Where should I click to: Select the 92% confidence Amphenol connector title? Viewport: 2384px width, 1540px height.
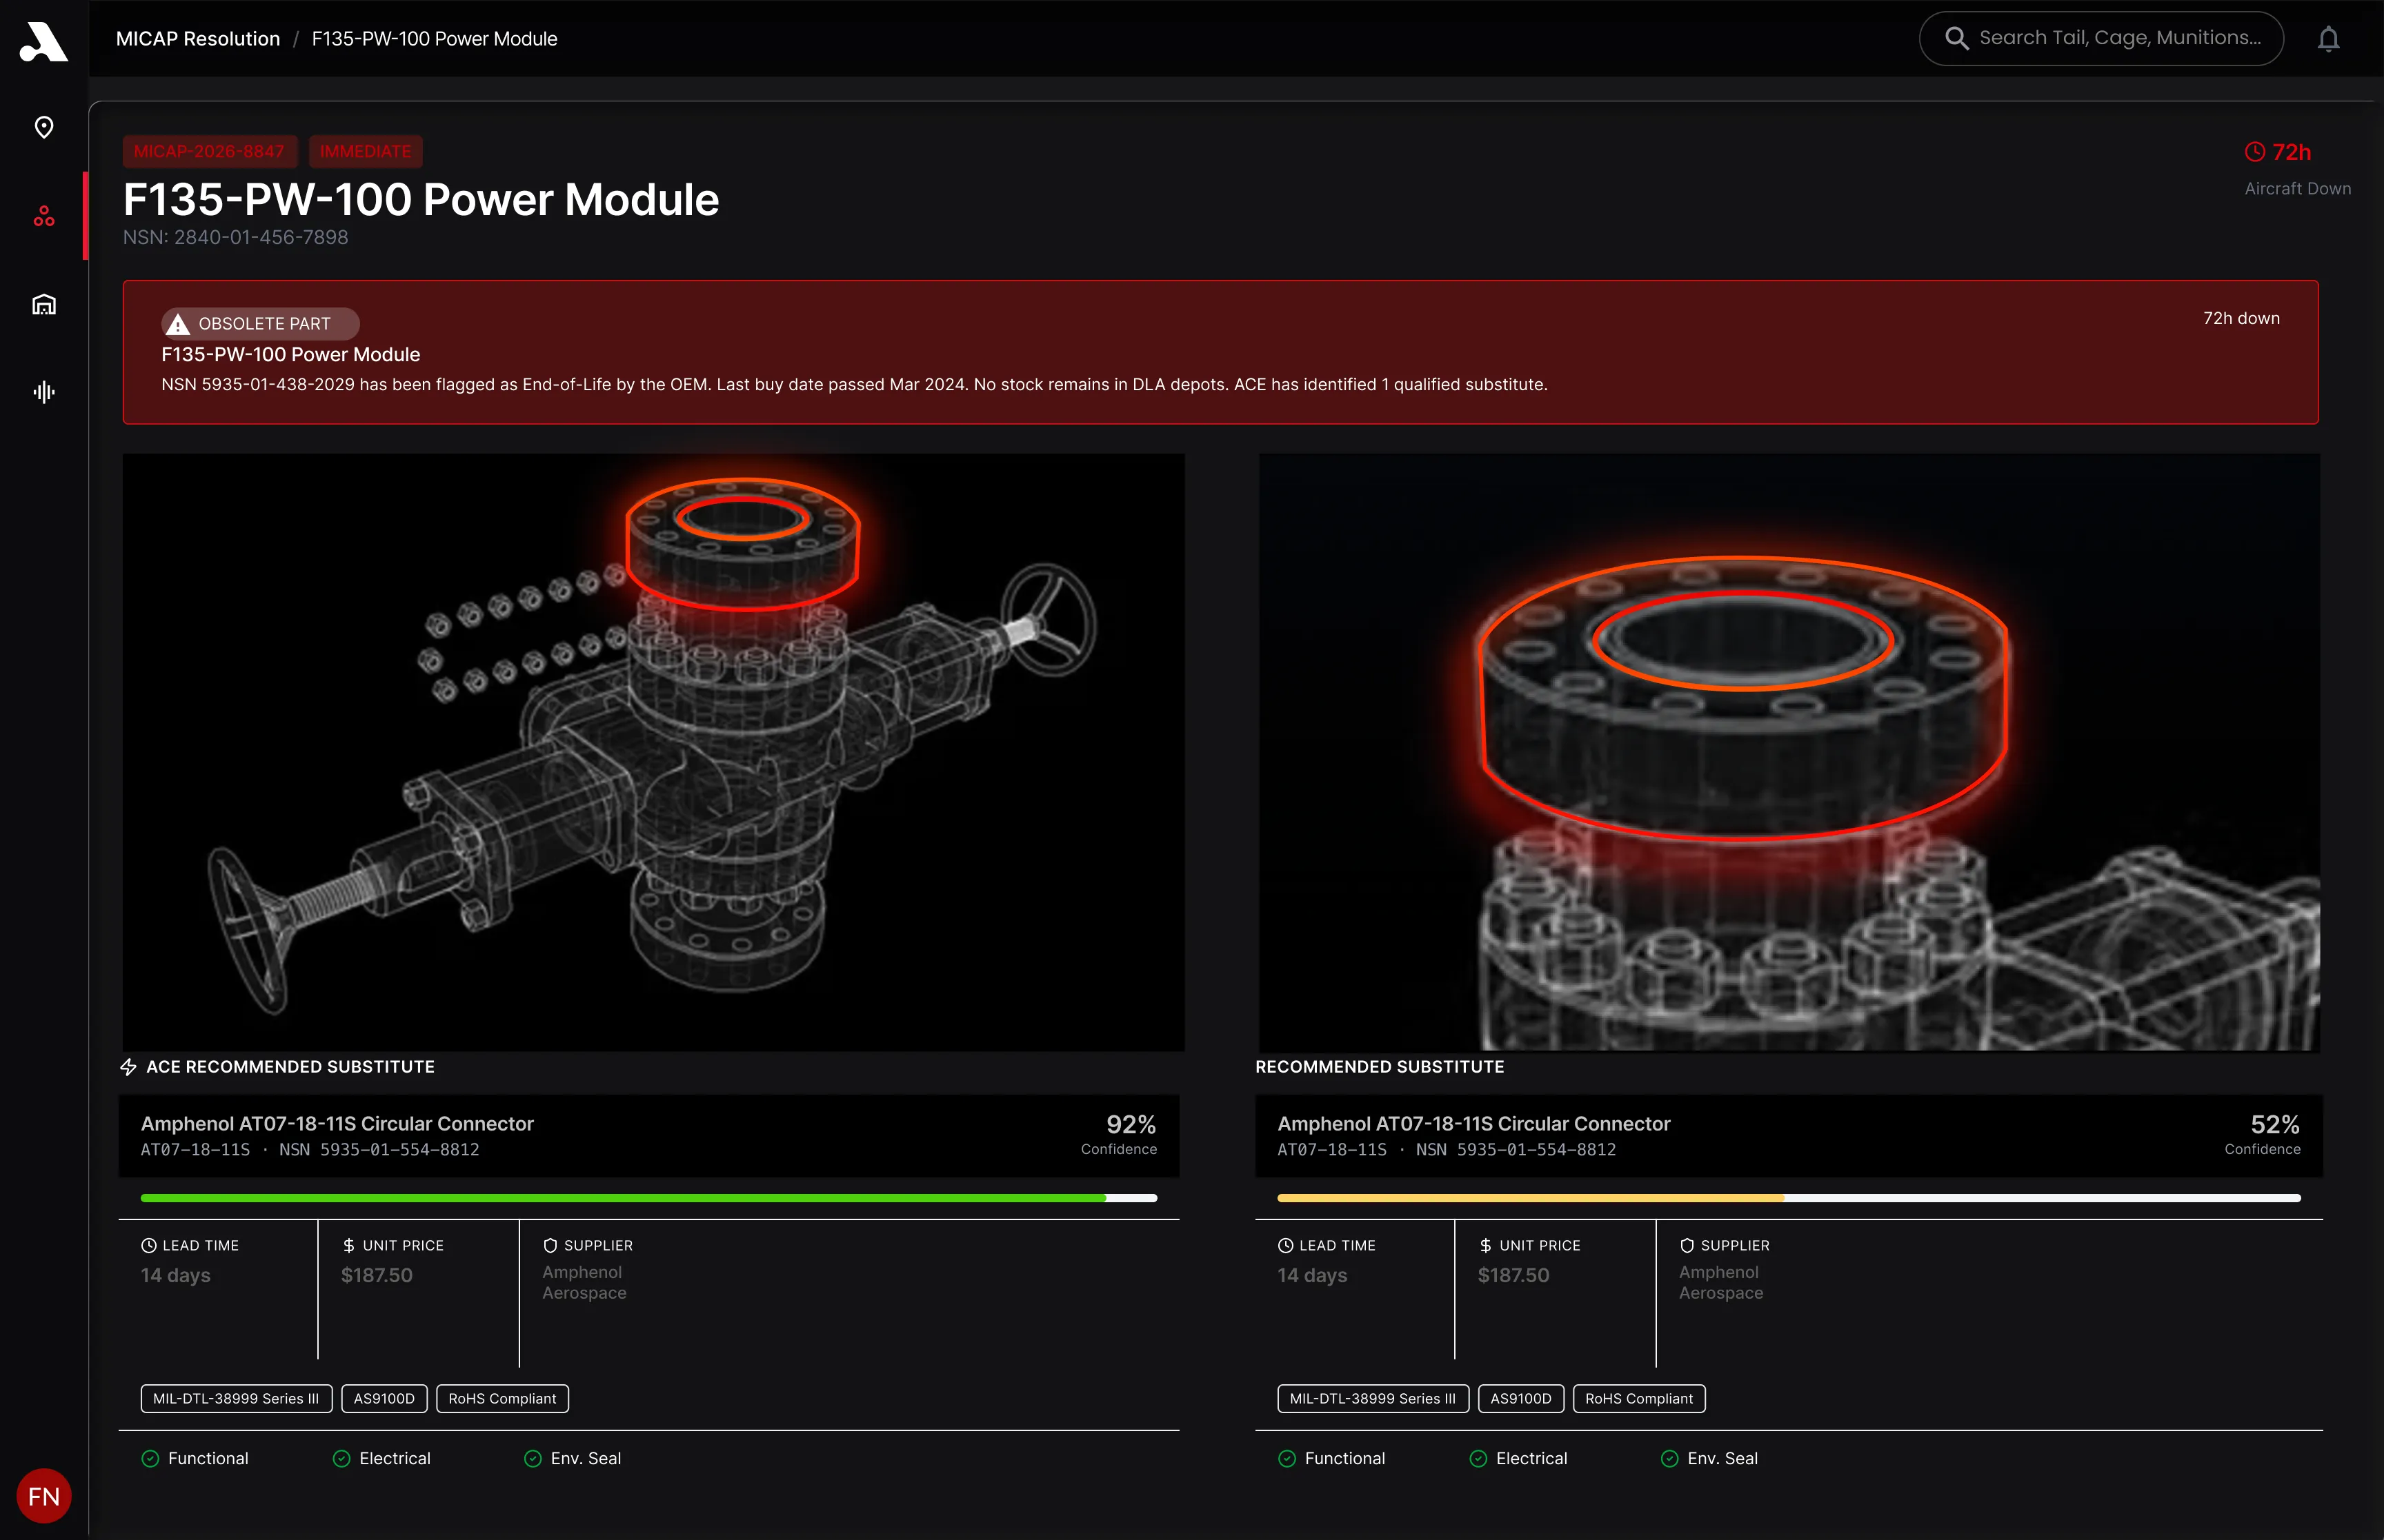click(337, 1124)
